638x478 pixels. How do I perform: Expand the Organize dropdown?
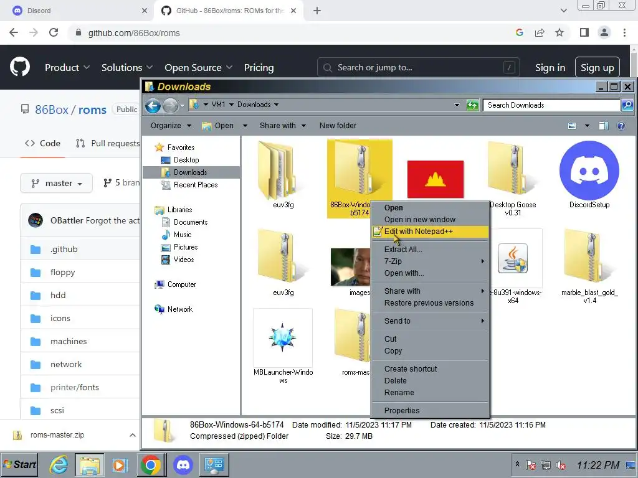[x=171, y=126]
